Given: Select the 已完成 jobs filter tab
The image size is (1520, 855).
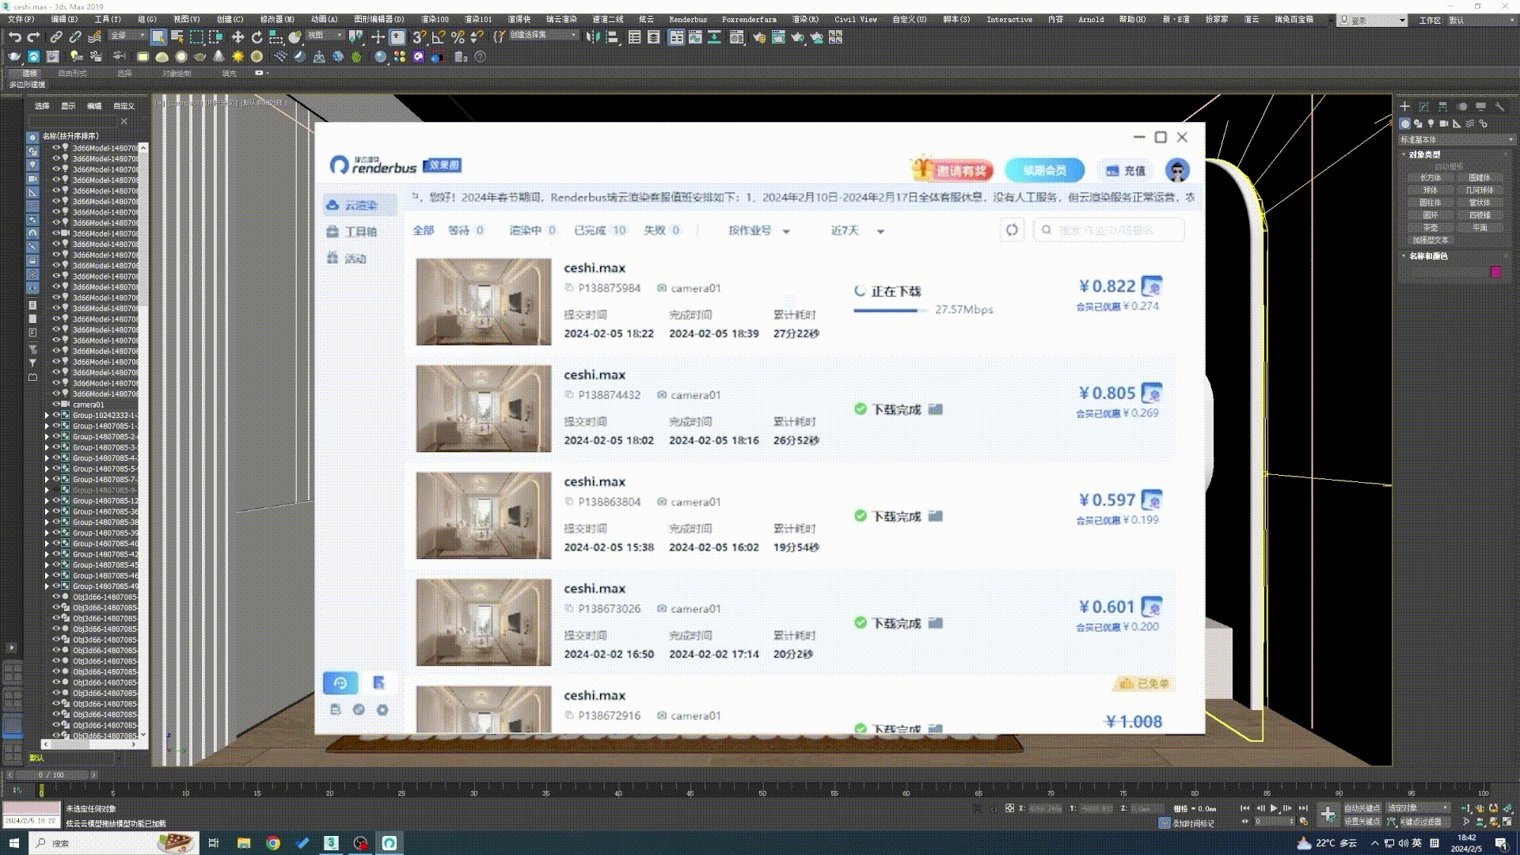Looking at the screenshot, I should pyautogui.click(x=600, y=230).
